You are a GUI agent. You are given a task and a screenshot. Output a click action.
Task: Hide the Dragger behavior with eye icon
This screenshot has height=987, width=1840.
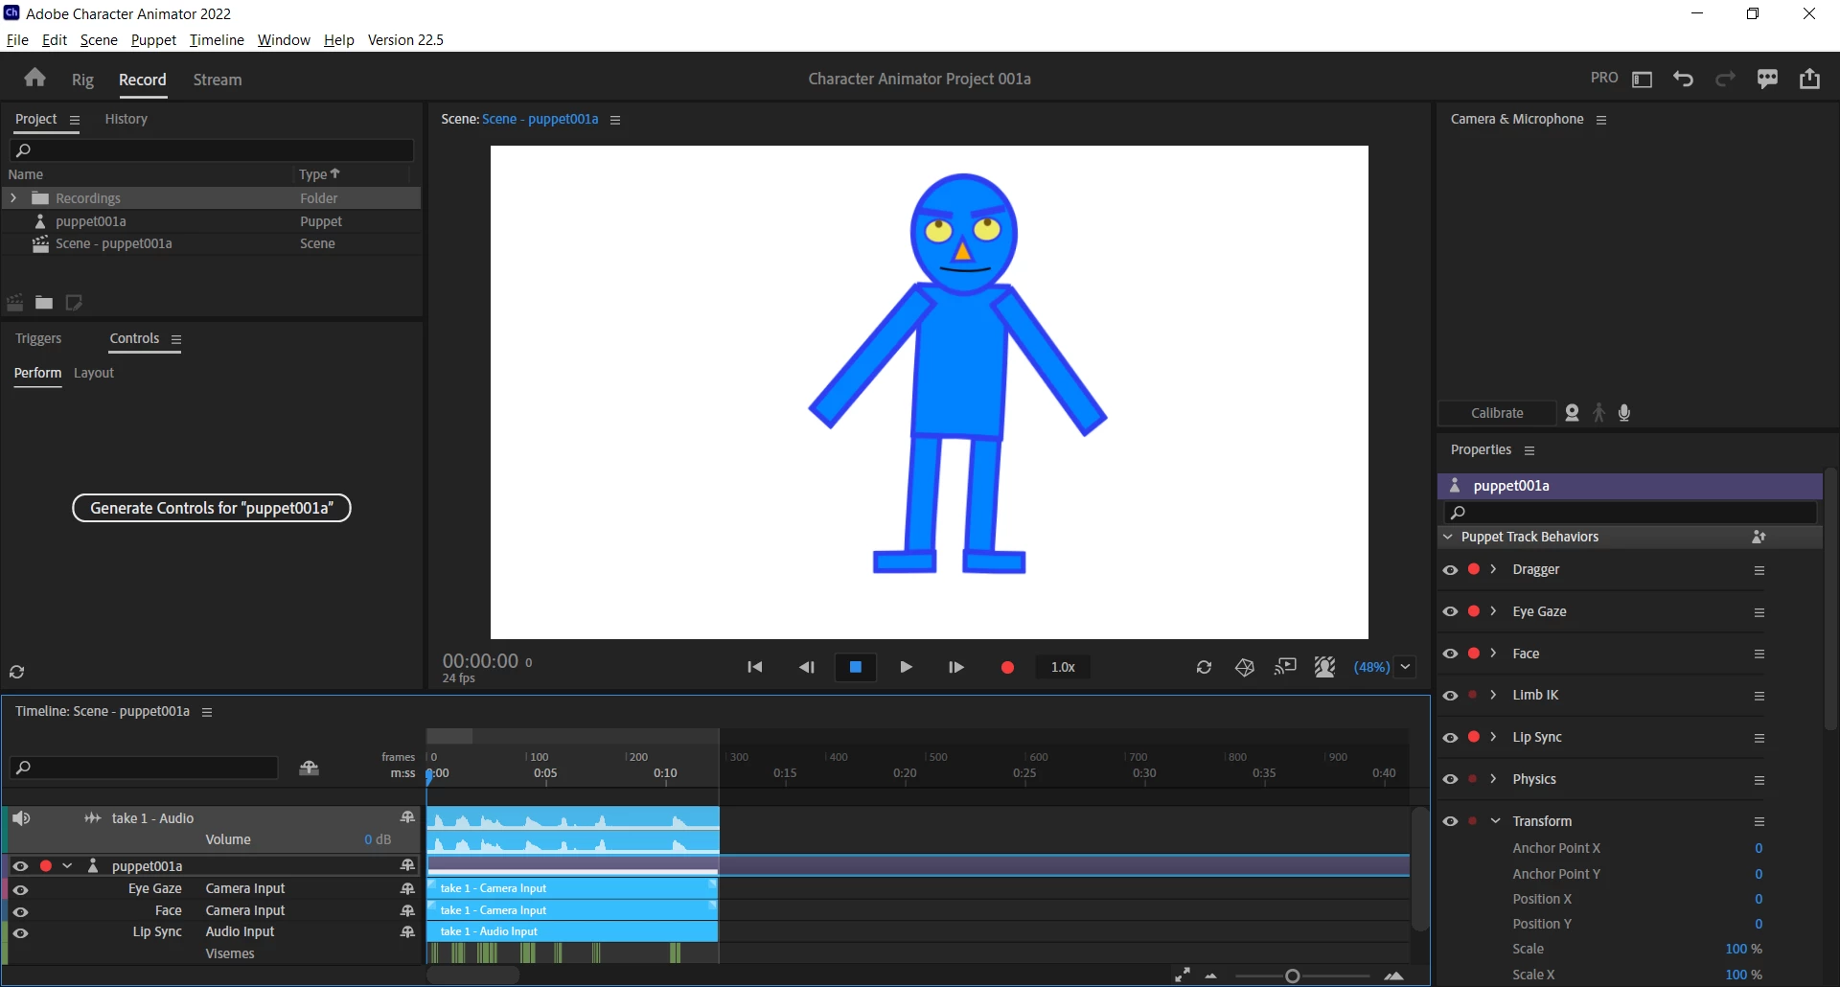[1450, 569]
